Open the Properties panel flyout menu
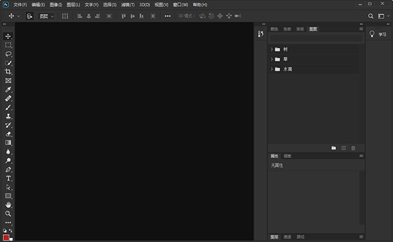This screenshot has width=393, height=242. 361,156
